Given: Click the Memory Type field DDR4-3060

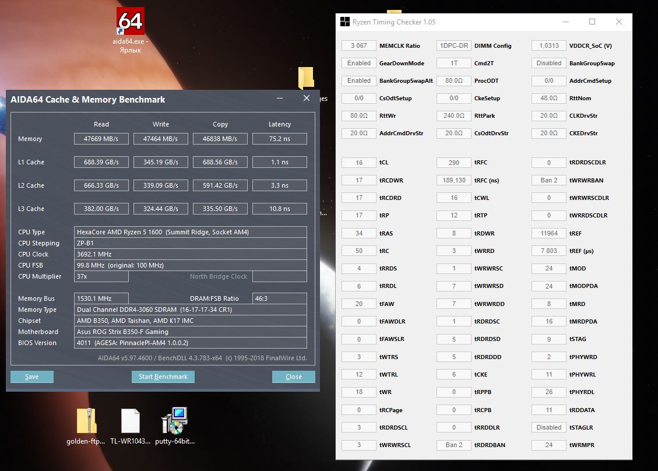Looking at the screenshot, I should click(x=191, y=310).
